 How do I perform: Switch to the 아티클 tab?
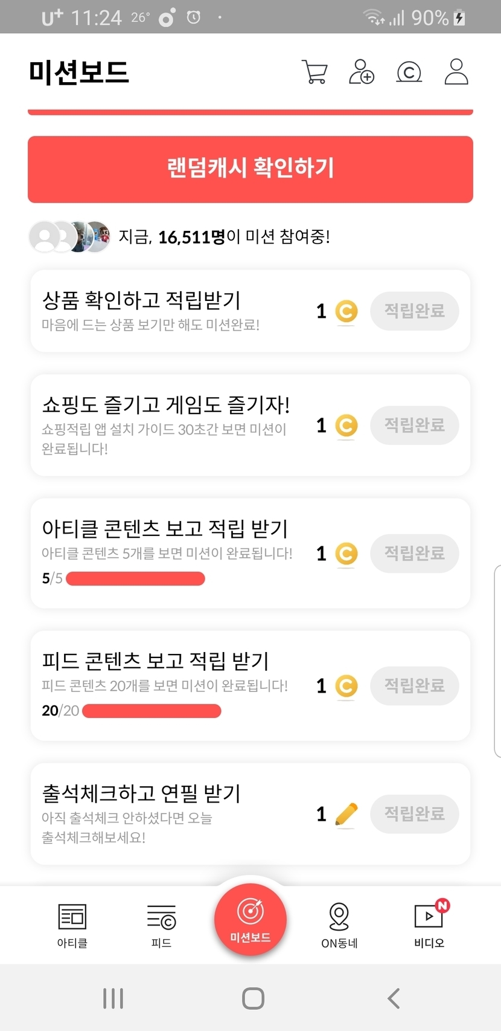coord(72,925)
